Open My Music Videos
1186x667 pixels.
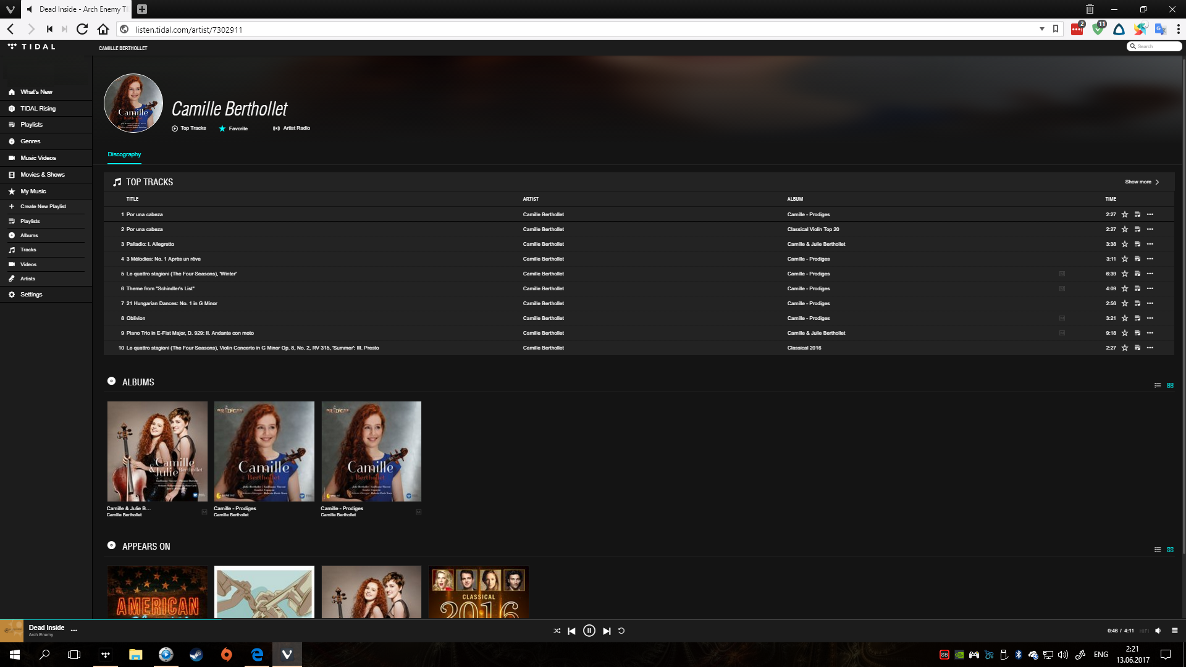pyautogui.click(x=28, y=264)
